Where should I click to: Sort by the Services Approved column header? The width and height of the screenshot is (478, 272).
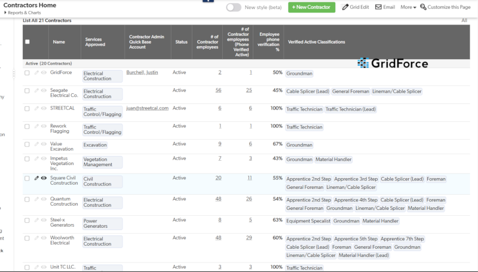pos(95,42)
